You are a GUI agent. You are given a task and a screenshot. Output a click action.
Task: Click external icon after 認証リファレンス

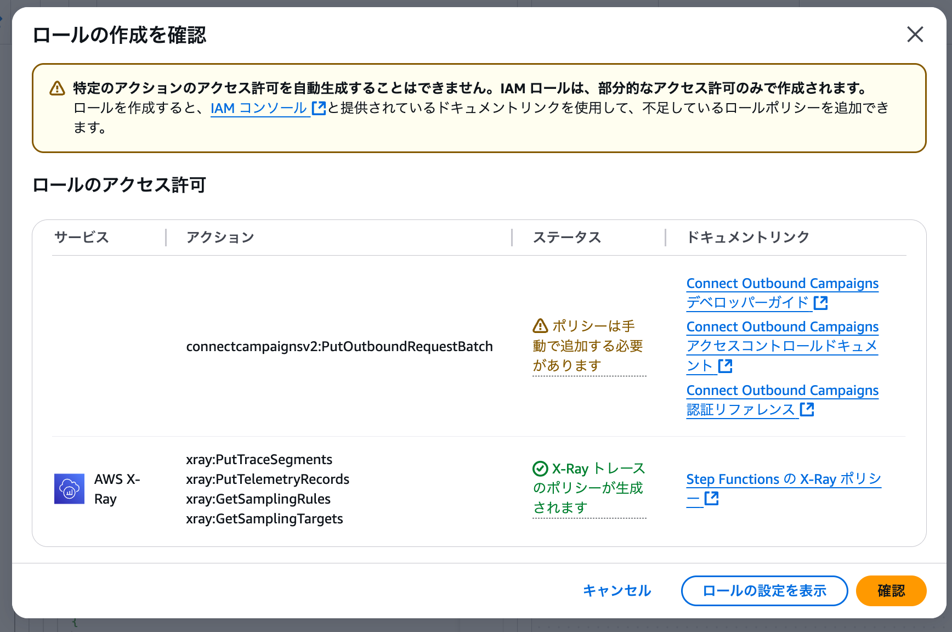point(807,409)
